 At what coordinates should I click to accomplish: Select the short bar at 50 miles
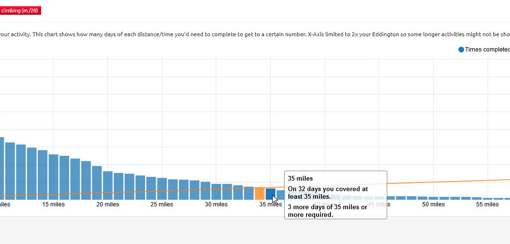coord(433,198)
